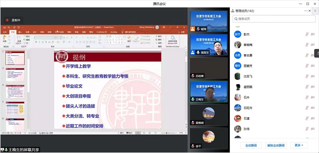319x153 pixels.
Task: Click the 搜索成员 search field
Action: click(274, 19)
